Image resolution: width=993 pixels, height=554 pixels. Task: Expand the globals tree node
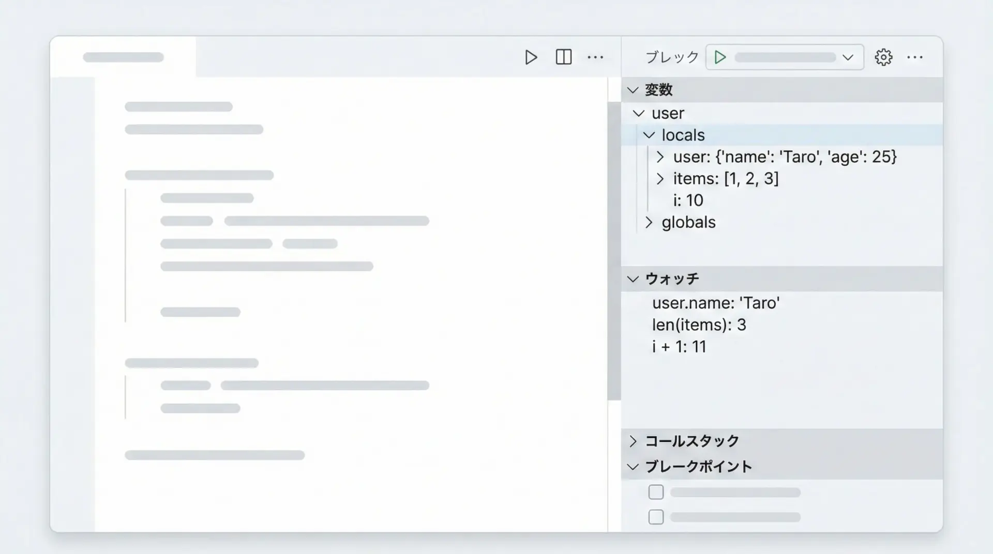tap(649, 222)
